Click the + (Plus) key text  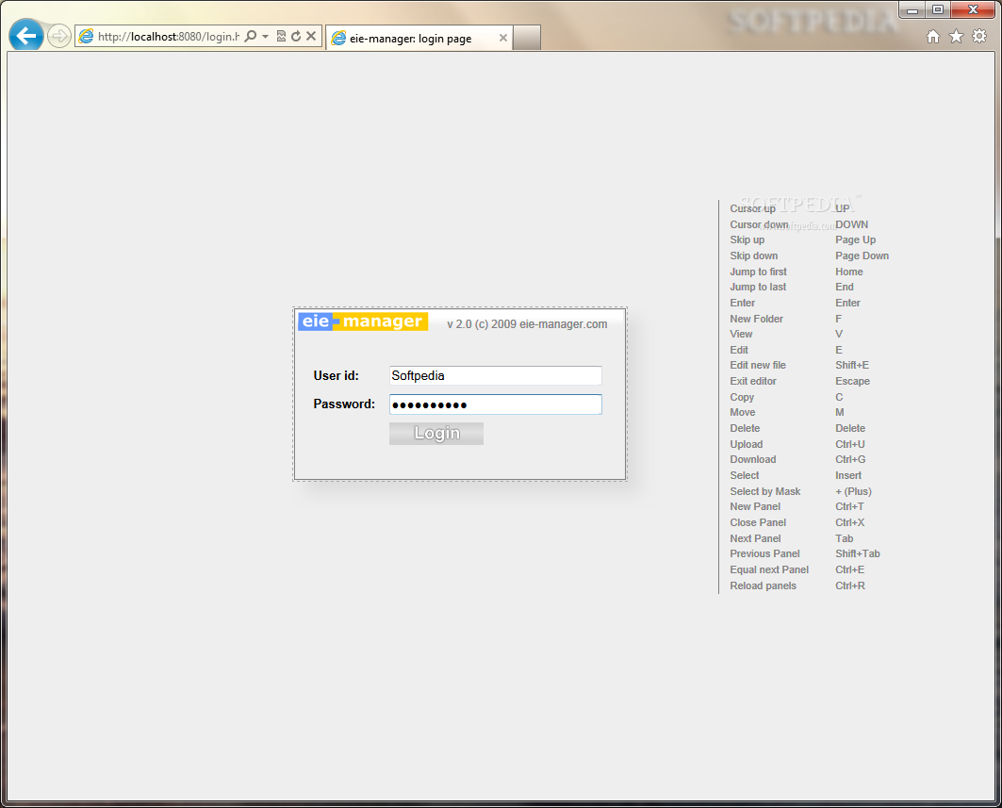[854, 491]
